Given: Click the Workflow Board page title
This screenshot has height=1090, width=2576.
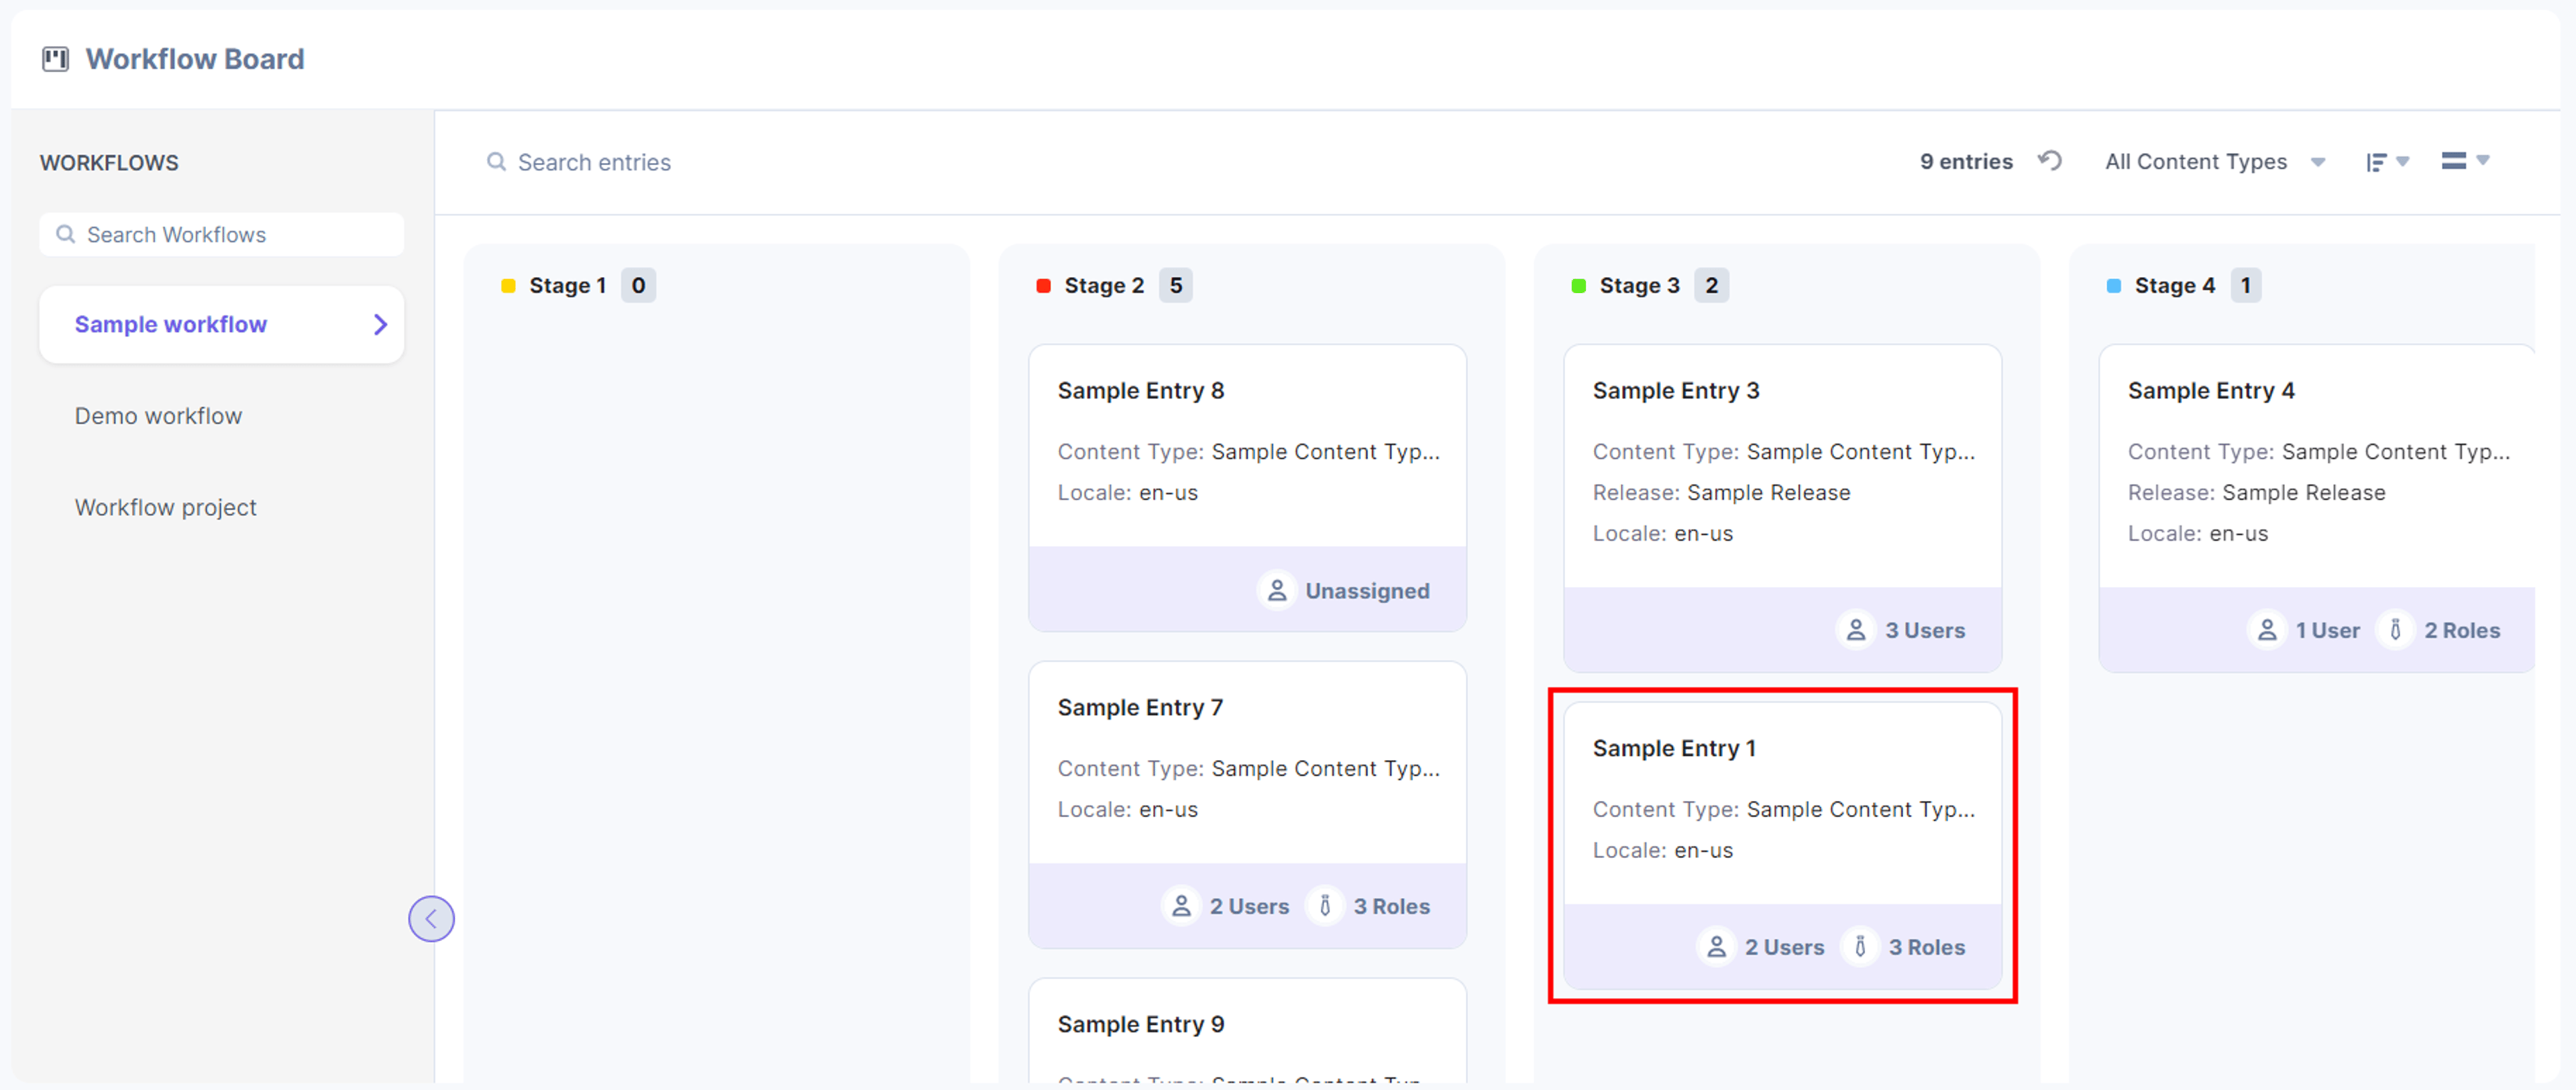Looking at the screenshot, I should tap(195, 60).
